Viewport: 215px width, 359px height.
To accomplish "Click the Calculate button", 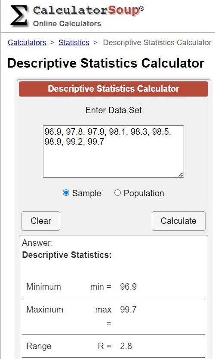I will tap(178, 221).
